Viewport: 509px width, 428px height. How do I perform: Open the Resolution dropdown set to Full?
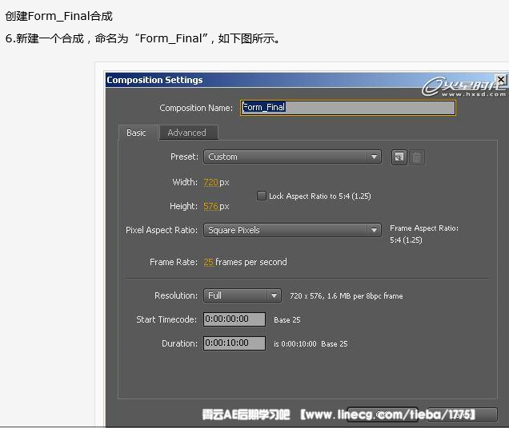(242, 295)
